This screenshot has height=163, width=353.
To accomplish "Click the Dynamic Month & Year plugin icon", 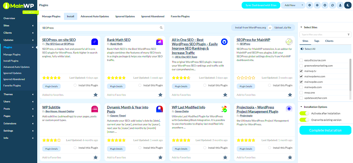I will [159, 109].
